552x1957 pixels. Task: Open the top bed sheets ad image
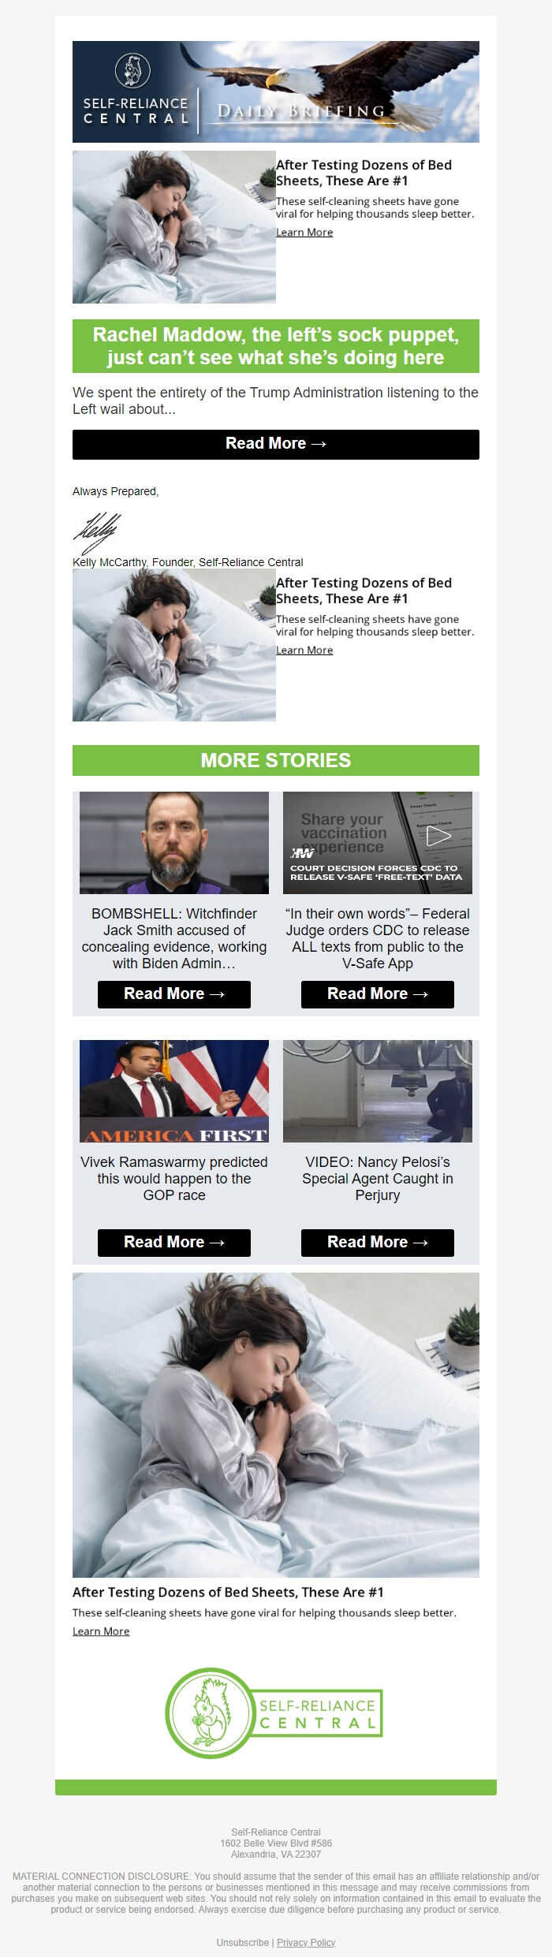tap(174, 227)
